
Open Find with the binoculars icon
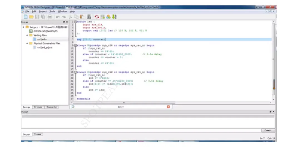(x=89, y=17)
